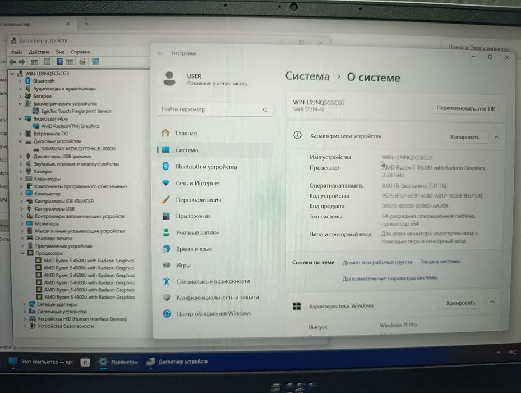521x393 pixels.
Task: Click Копировать for device specifications
Action: pyautogui.click(x=464, y=137)
